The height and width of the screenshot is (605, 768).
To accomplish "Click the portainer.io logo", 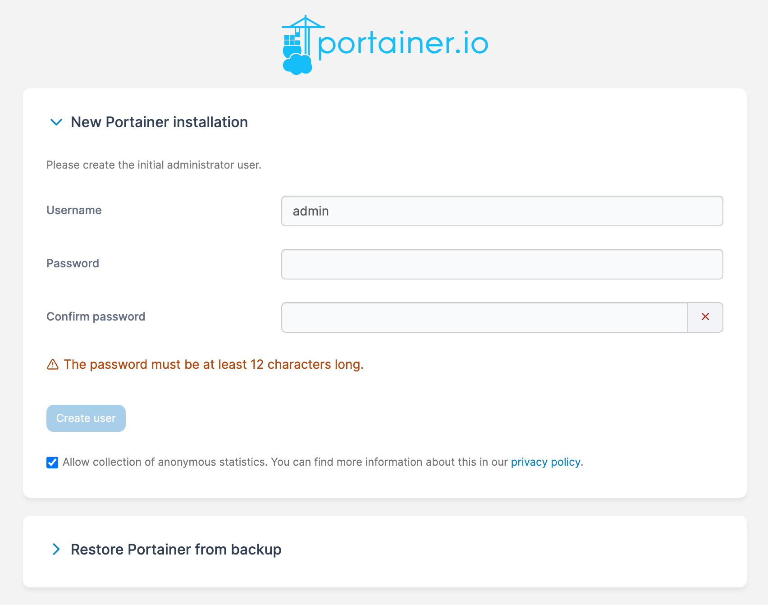I will (x=385, y=45).
